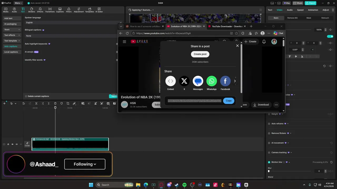Image resolution: width=337 pixels, height=189 pixels.
Task: Lock the video track
Action: click(x=8, y=144)
